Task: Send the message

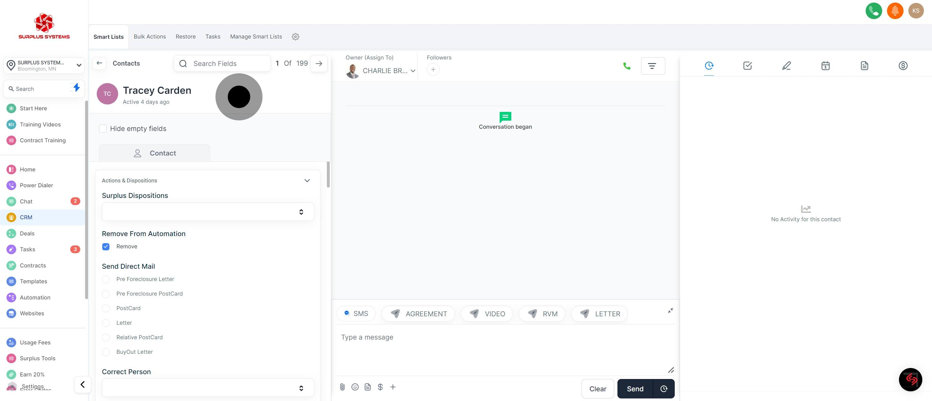Action: (635, 389)
